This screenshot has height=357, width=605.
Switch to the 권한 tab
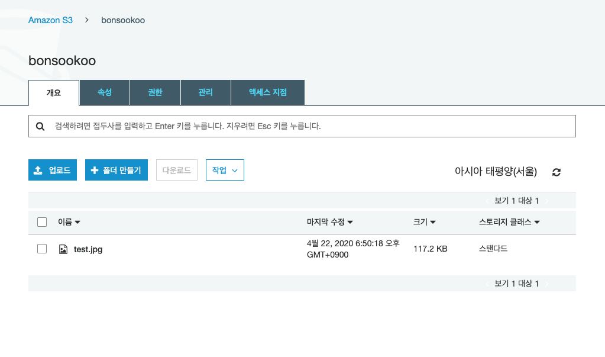[155, 92]
